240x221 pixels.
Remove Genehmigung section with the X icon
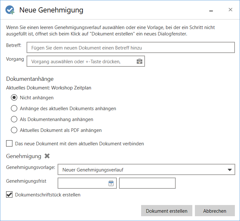tap(47, 156)
